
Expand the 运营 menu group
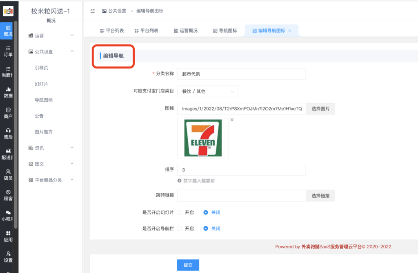click(49, 35)
